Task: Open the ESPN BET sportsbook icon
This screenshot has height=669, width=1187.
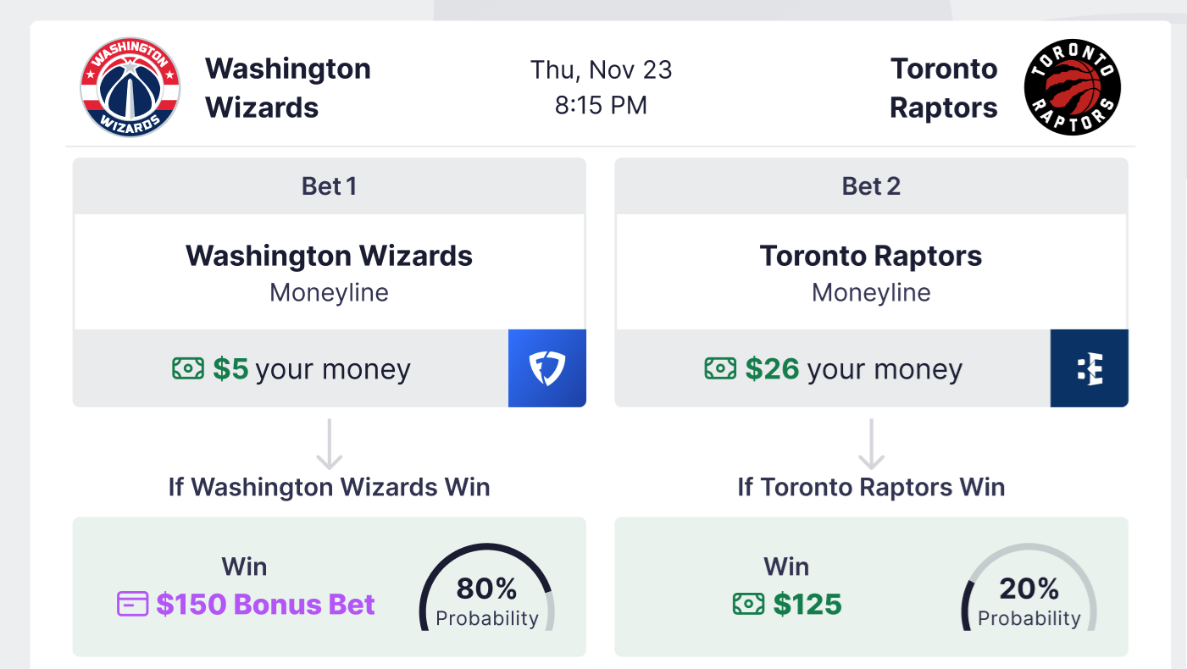Action: 1090,368
